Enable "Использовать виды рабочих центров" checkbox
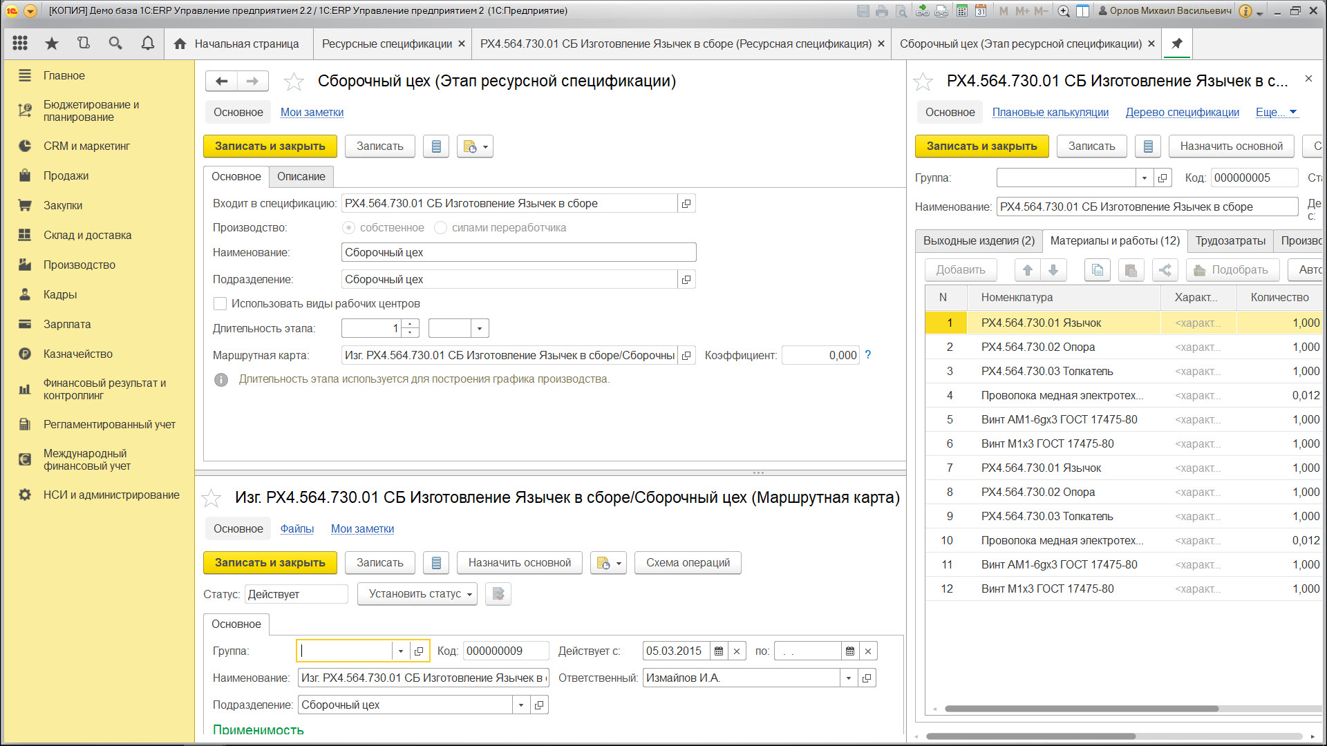This screenshot has height=746, width=1327. click(220, 304)
